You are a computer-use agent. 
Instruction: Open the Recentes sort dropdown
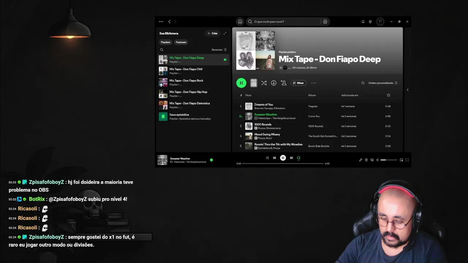point(219,50)
